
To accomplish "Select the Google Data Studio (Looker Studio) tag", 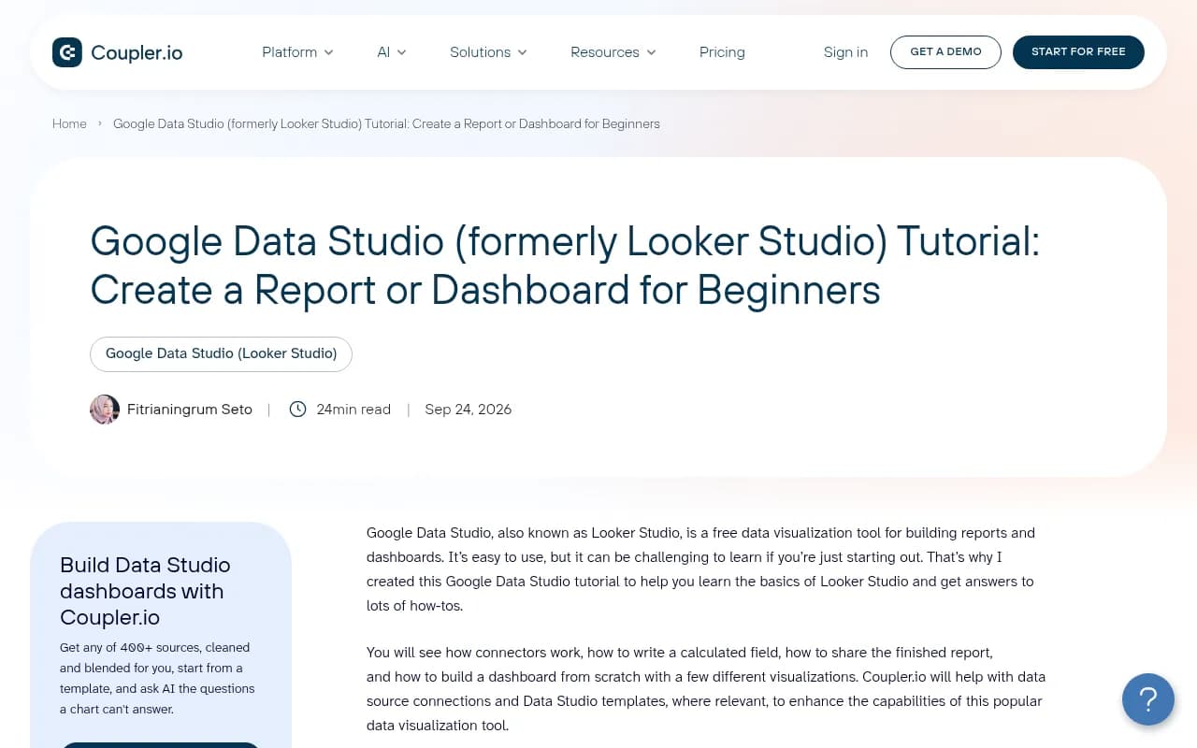I will [221, 353].
